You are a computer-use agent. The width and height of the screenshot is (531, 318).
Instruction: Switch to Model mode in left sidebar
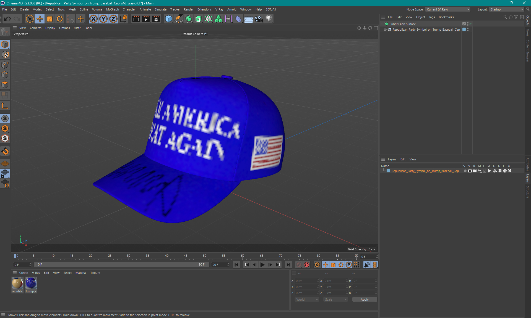(x=5, y=44)
